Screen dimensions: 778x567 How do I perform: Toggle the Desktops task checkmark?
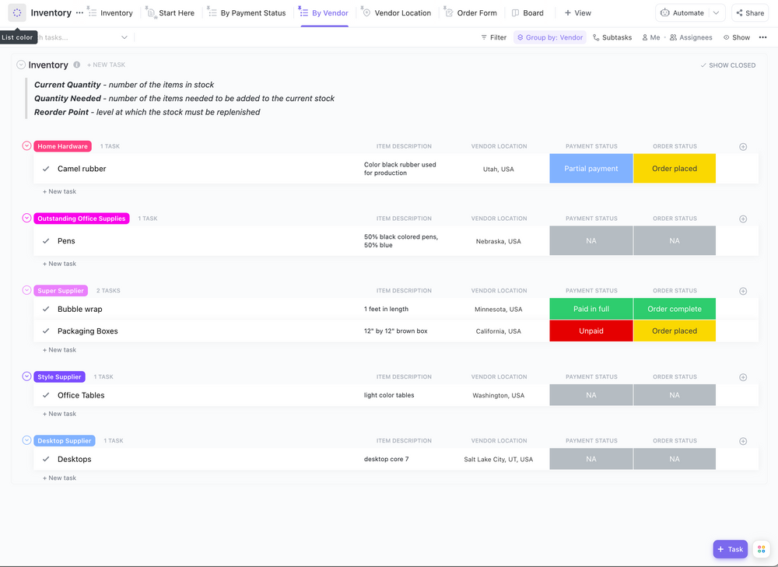click(46, 460)
